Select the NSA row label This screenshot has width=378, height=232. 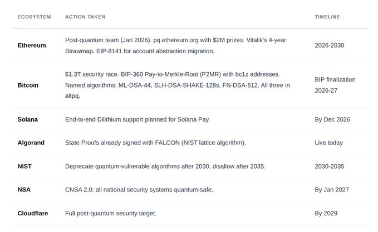pyautogui.click(x=24, y=189)
